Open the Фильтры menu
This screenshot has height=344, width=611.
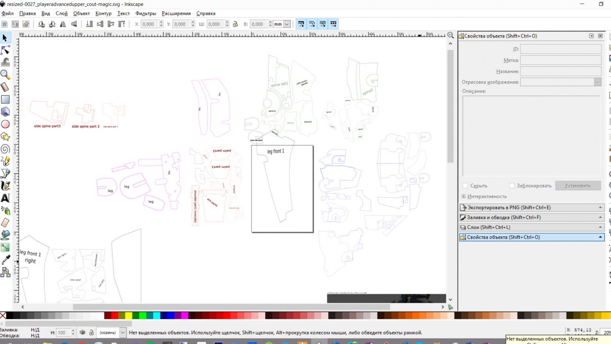145,13
